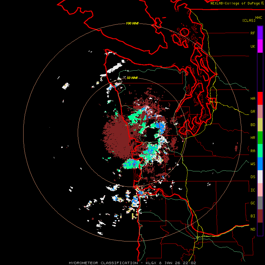The width and height of the screenshot is (265, 265).
Task: Click the 100 NMI range ring label
Action: pyautogui.click(x=132, y=23)
